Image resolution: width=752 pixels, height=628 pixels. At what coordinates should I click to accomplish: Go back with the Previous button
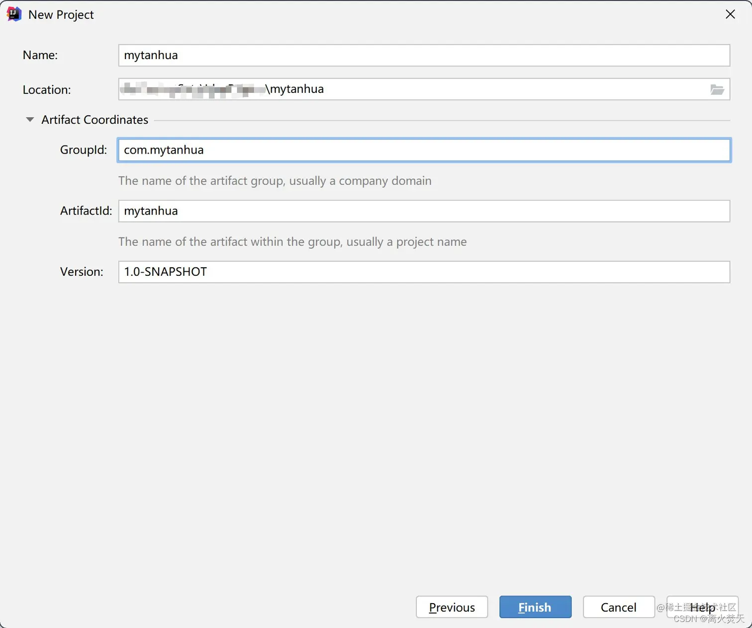452,607
